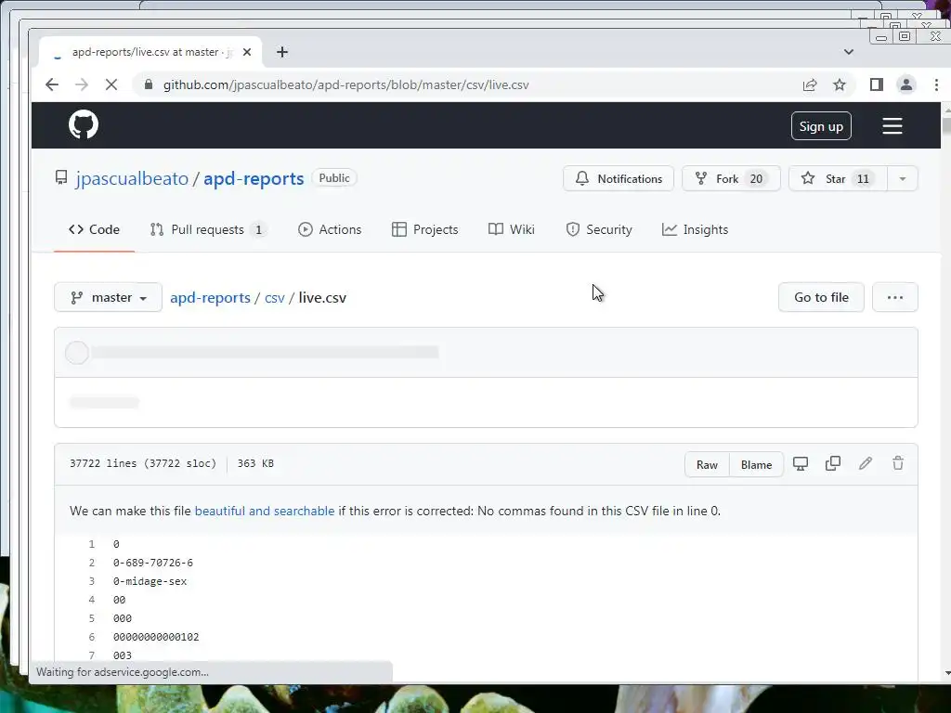The height and width of the screenshot is (713, 951).
Task: Click the padlock site info icon
Action: click(148, 84)
